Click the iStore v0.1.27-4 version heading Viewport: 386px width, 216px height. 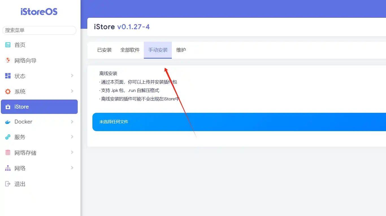point(122,27)
